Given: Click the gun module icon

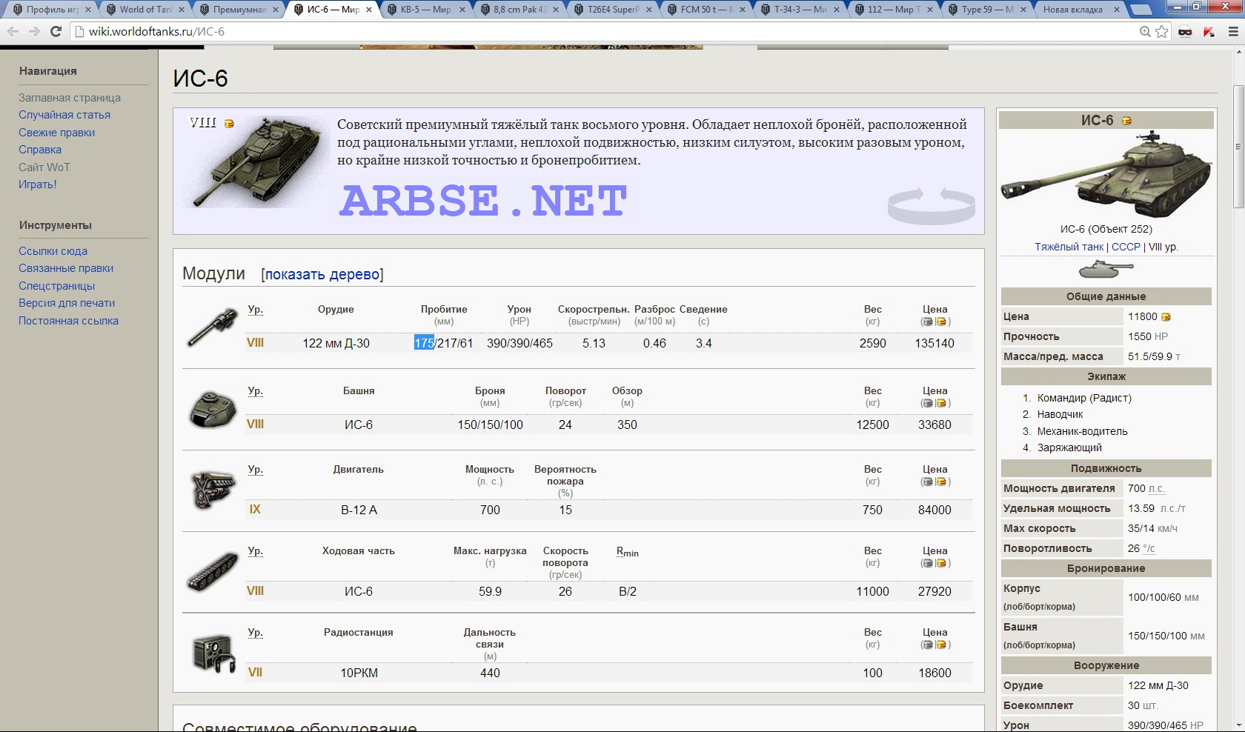Looking at the screenshot, I should [213, 327].
